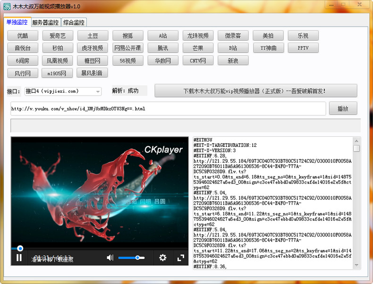Click the 暴风影音 button
The height and width of the screenshot is (284, 373).
[x=92, y=73]
